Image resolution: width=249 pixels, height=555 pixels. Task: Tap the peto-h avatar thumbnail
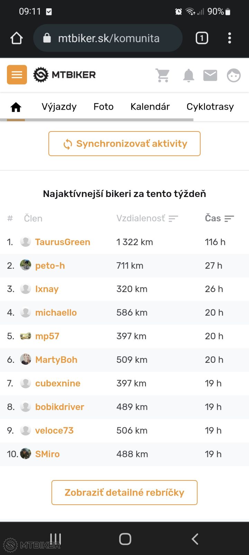pyautogui.click(x=26, y=265)
